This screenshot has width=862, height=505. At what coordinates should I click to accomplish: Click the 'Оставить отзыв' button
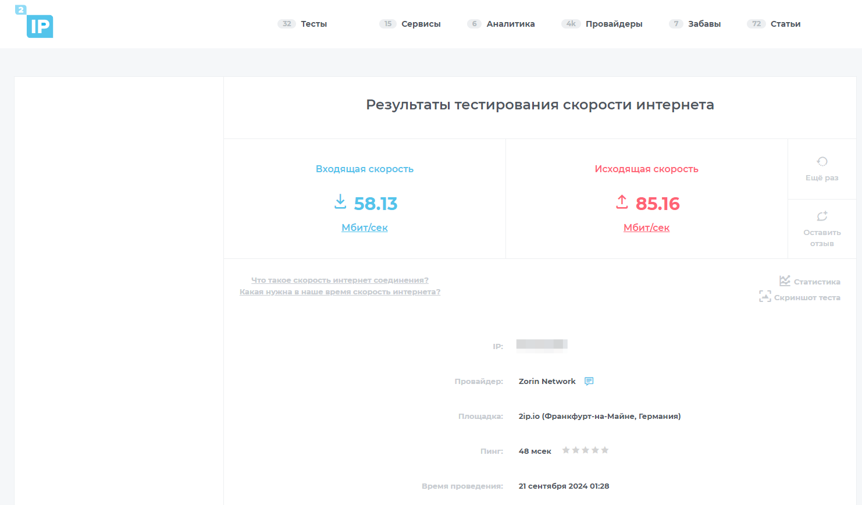822,229
